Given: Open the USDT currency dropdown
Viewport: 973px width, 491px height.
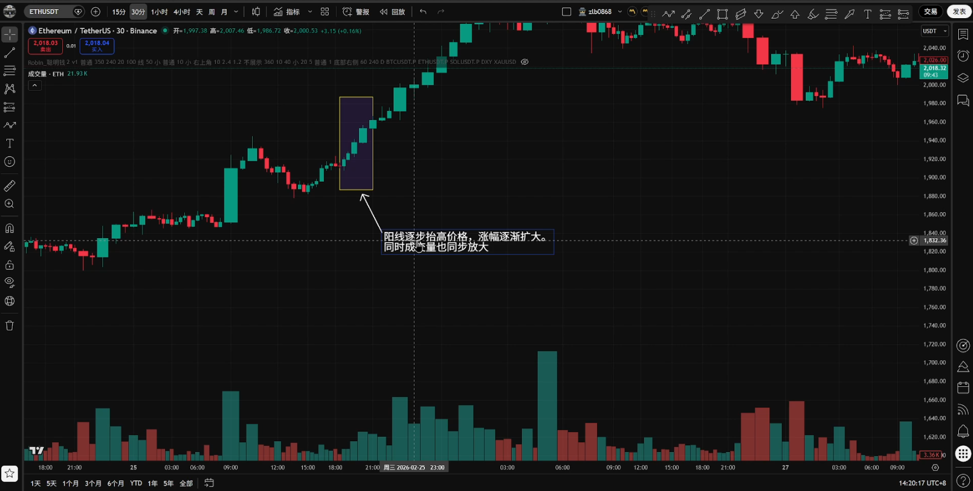Looking at the screenshot, I should 934,31.
